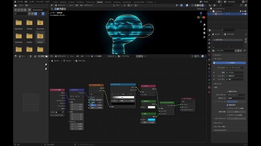Select wireframe viewport shading
Image resolution: width=261 pixels, height=146 pixels.
pos(196,5)
